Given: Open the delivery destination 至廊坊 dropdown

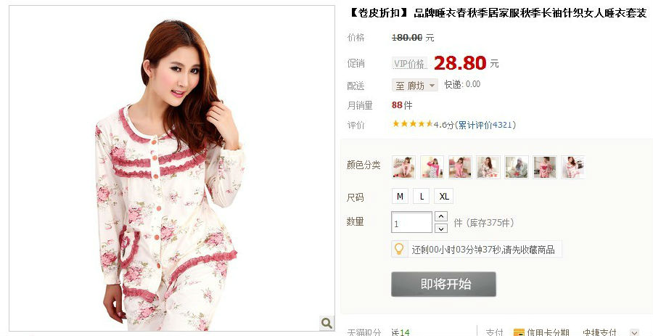Looking at the screenshot, I should tap(415, 86).
